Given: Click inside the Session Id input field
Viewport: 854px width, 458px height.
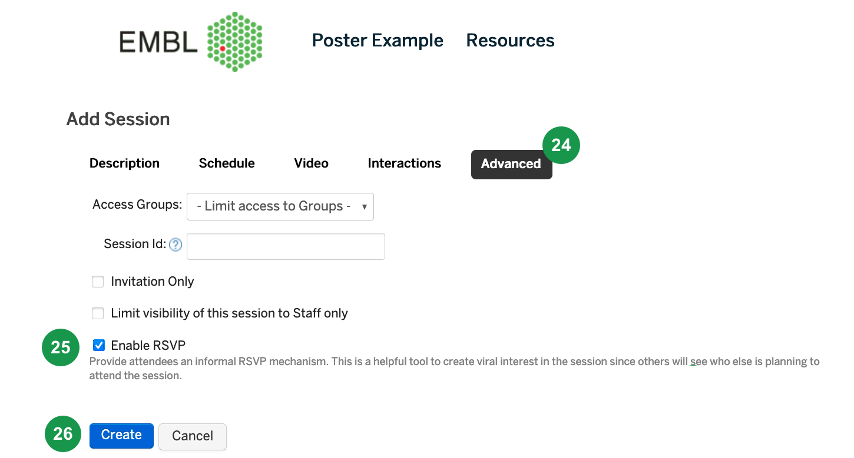Looking at the screenshot, I should pos(285,246).
